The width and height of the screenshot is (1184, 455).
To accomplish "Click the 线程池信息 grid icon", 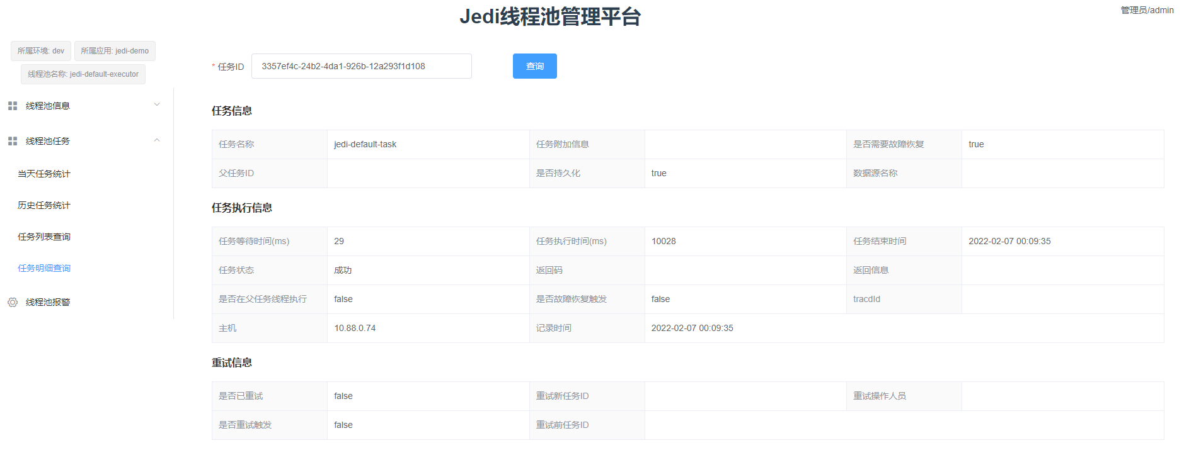I will (x=13, y=106).
